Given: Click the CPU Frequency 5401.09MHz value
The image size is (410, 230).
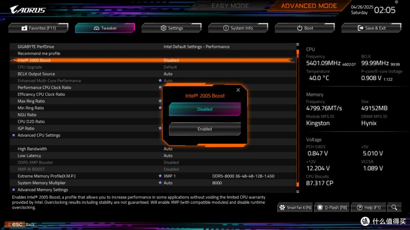Looking at the screenshot, I should coord(323,63).
